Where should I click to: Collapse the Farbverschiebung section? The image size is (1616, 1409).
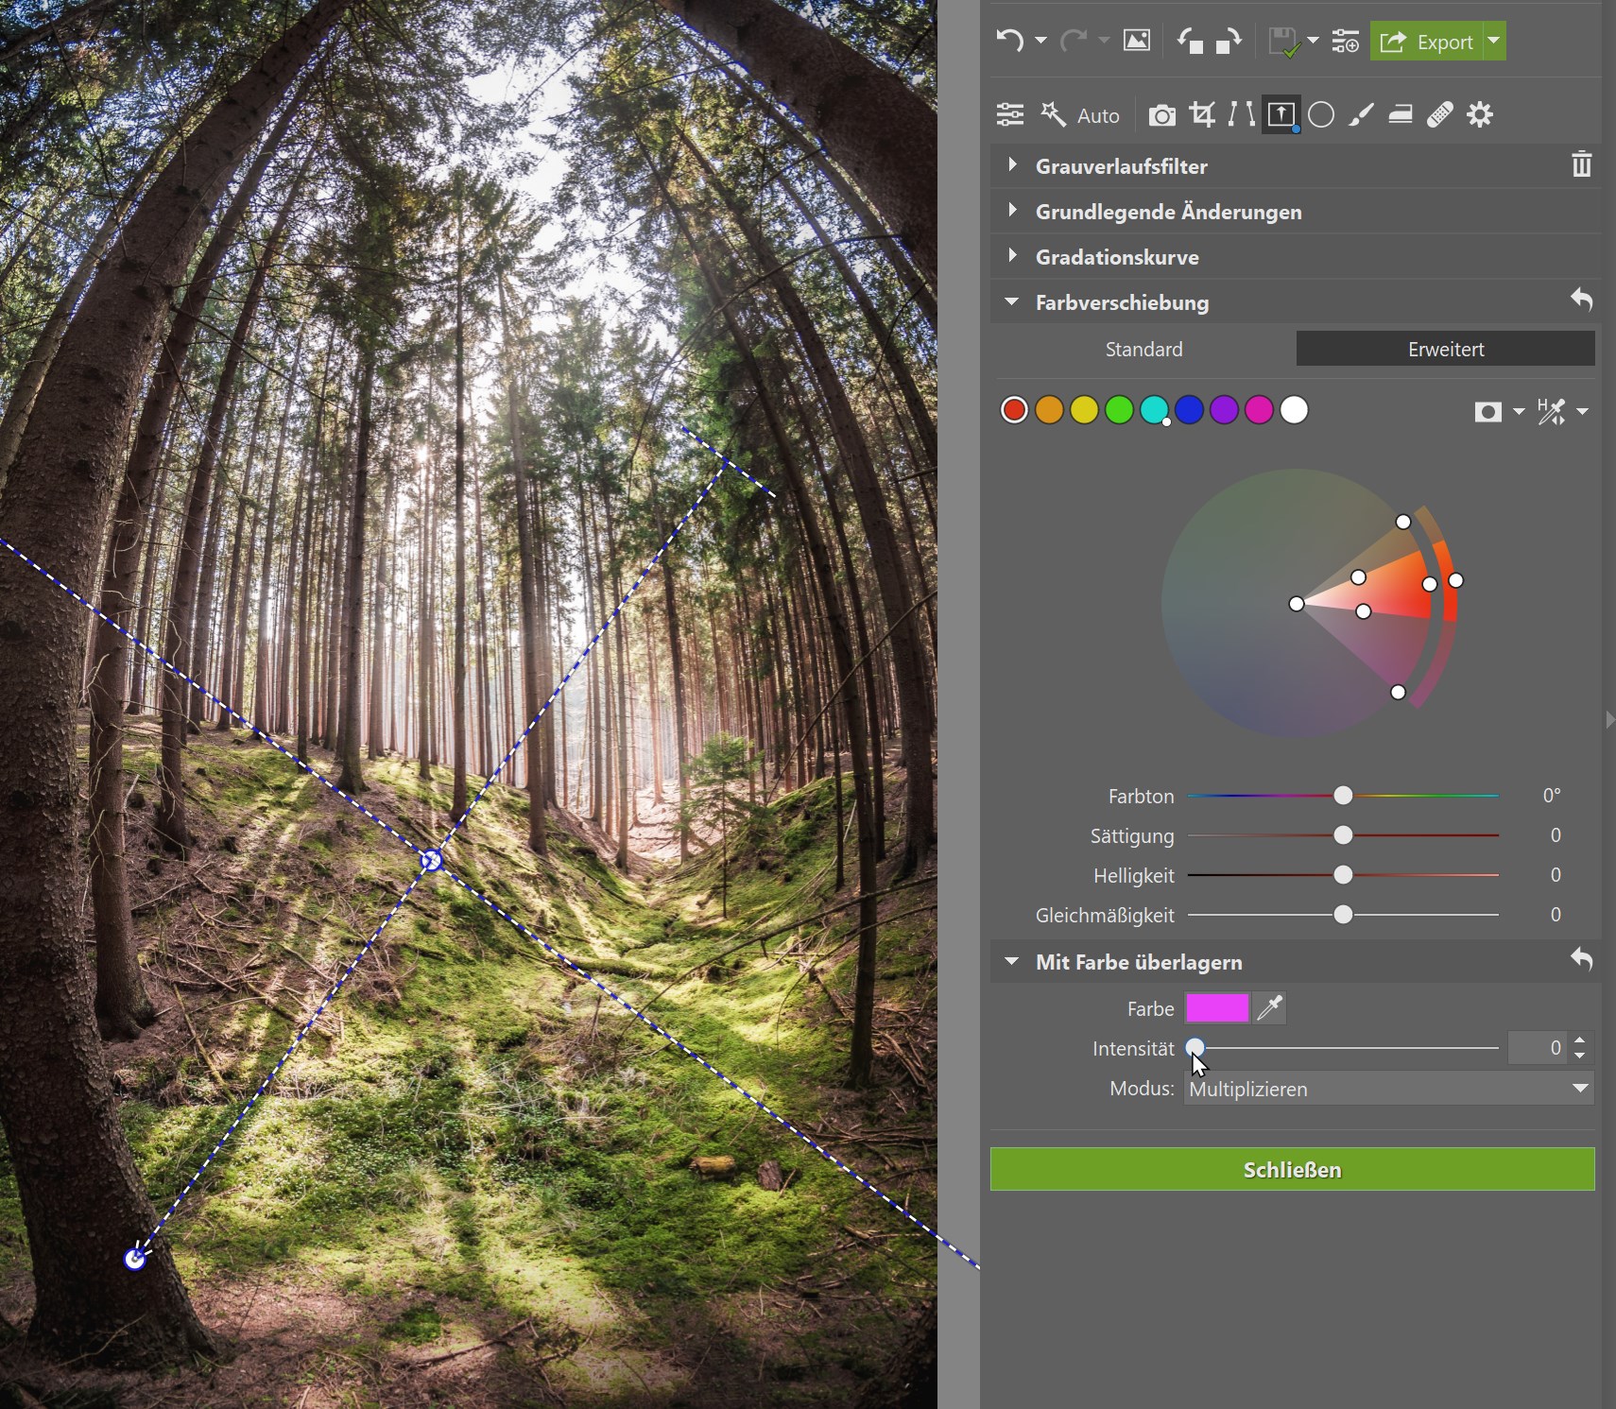1012,301
